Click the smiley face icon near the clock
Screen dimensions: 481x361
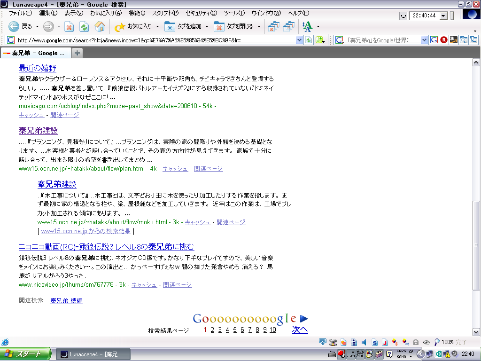(403, 16)
